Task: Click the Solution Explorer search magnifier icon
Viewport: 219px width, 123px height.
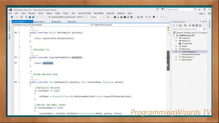Action: coord(204,29)
